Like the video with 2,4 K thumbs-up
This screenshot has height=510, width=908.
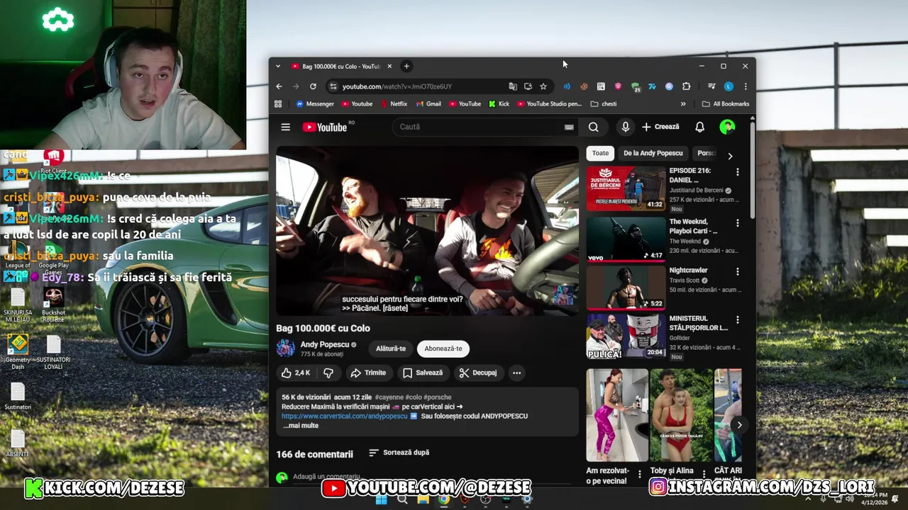coord(296,373)
